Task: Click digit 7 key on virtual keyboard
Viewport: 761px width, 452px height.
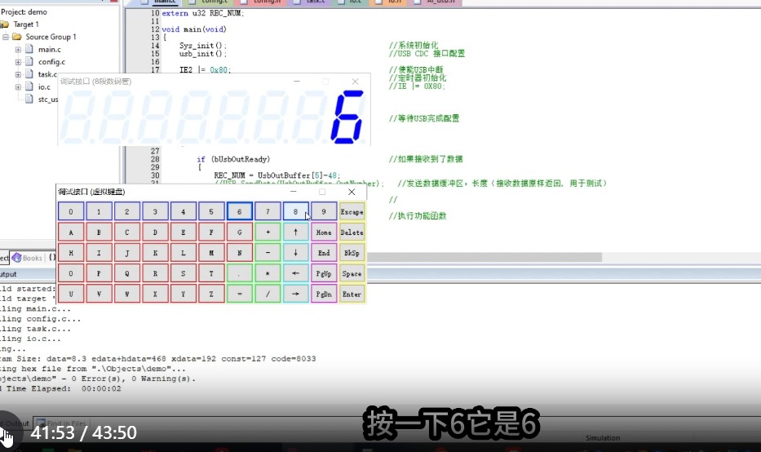Action: [x=268, y=211]
